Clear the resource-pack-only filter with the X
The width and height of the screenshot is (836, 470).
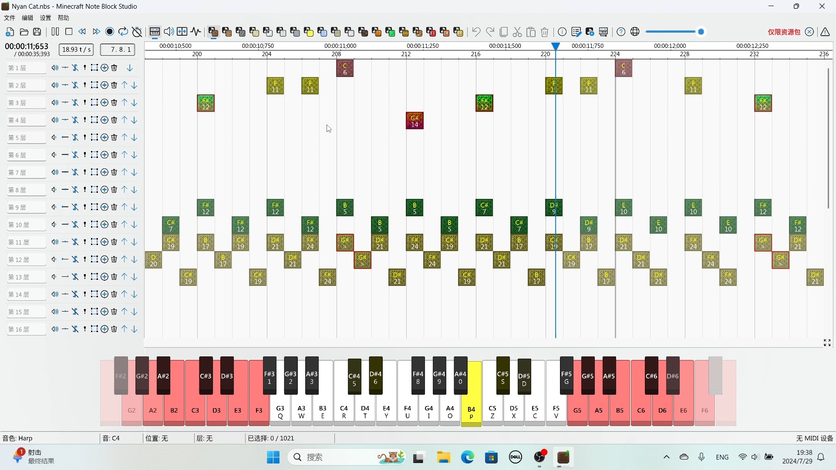click(809, 32)
